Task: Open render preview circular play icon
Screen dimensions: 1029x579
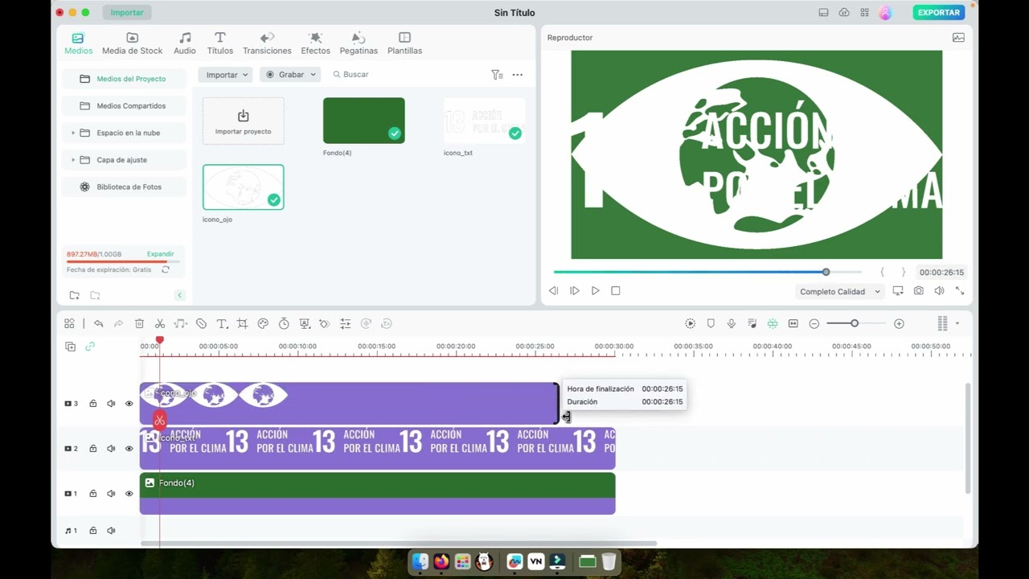Action: click(x=690, y=323)
